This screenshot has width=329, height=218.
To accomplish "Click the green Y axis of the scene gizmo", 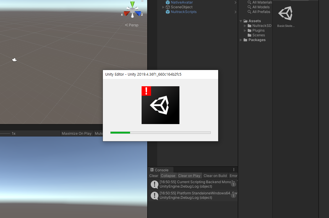I will tap(132, 4).
